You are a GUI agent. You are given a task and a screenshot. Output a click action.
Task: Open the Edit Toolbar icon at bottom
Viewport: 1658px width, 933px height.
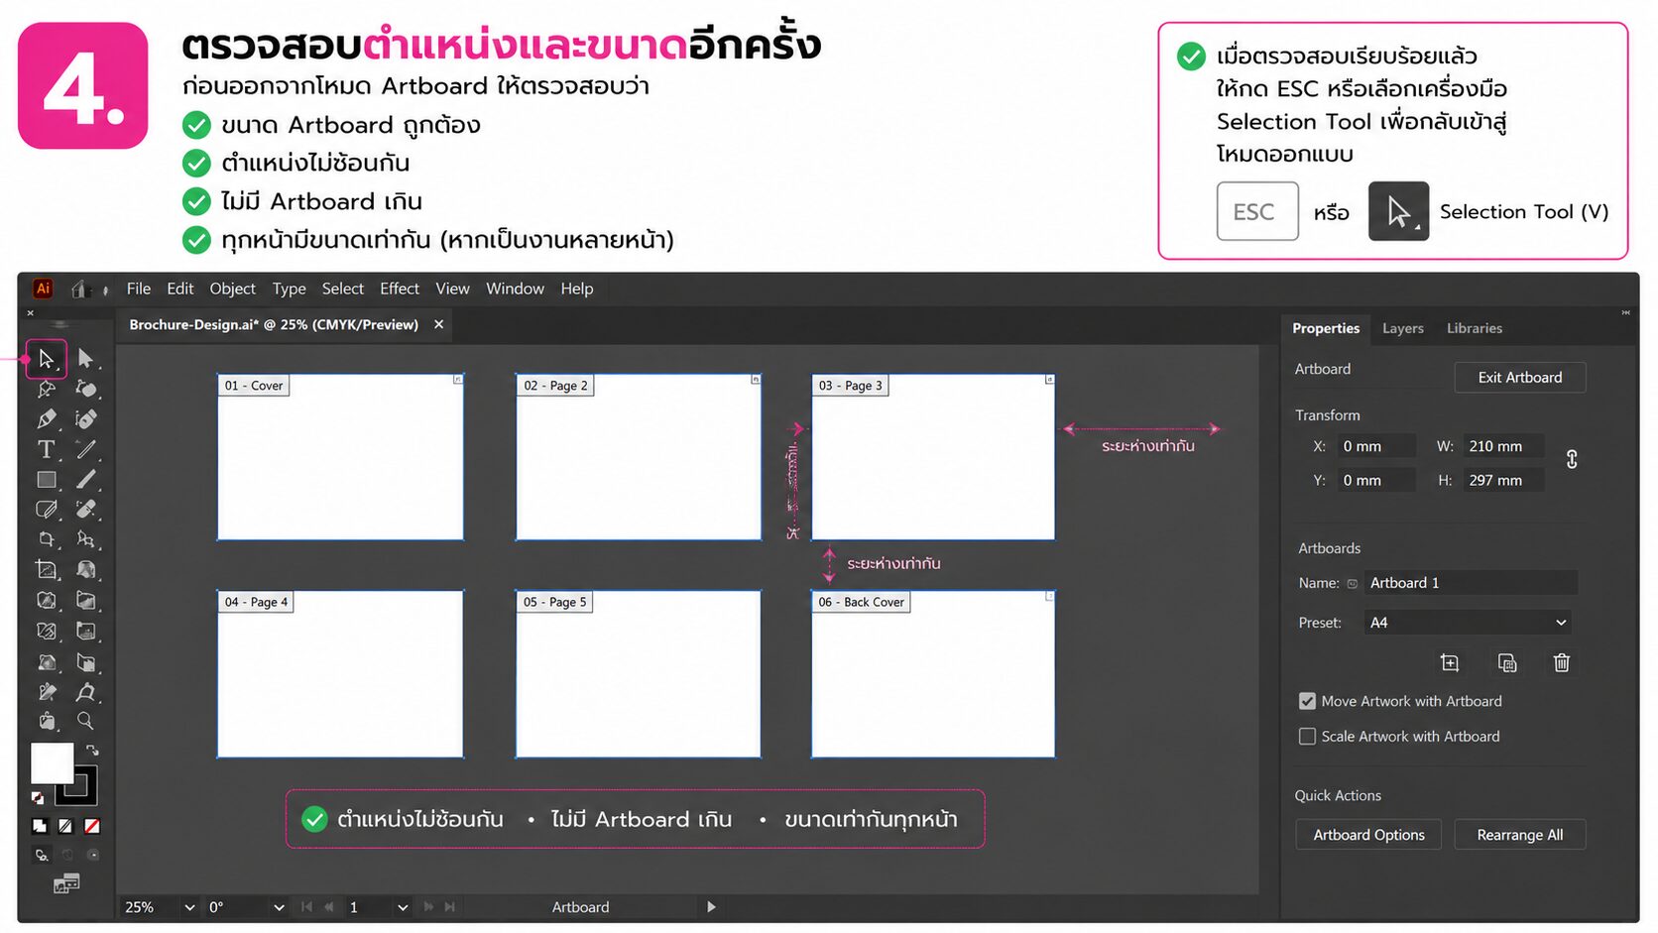tap(66, 883)
